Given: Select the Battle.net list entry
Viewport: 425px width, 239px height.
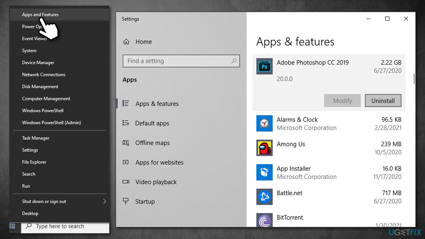Looking at the screenshot, I should [x=329, y=197].
